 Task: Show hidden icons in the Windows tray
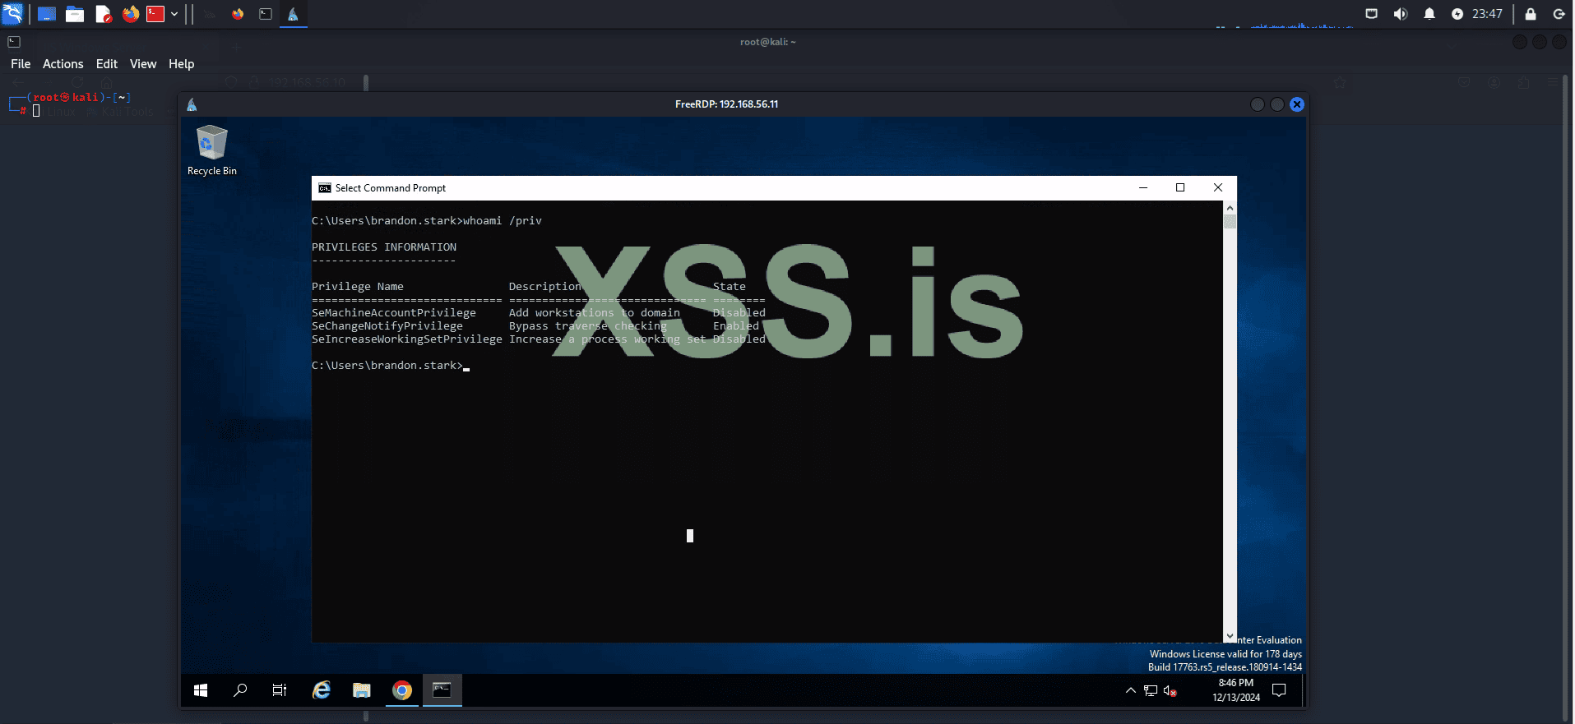coord(1131,690)
